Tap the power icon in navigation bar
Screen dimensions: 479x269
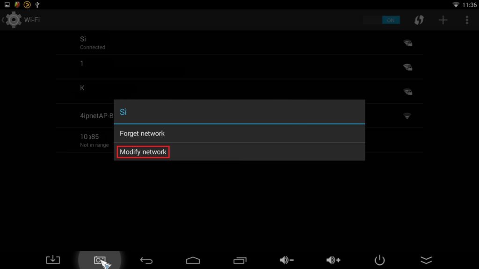point(380,260)
